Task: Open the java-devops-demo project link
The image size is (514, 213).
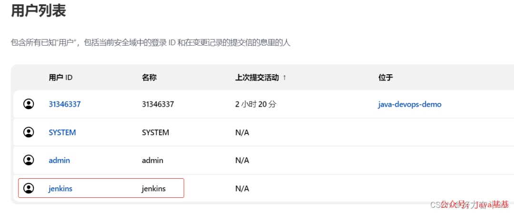Action: pos(409,104)
